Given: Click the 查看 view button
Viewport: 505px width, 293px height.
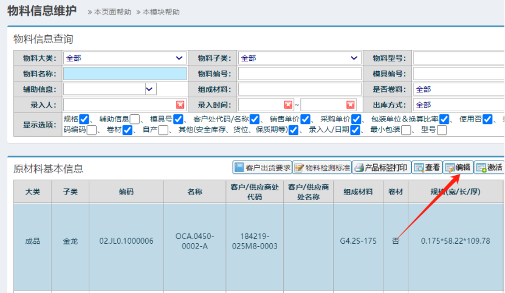Looking at the screenshot, I should coord(427,168).
